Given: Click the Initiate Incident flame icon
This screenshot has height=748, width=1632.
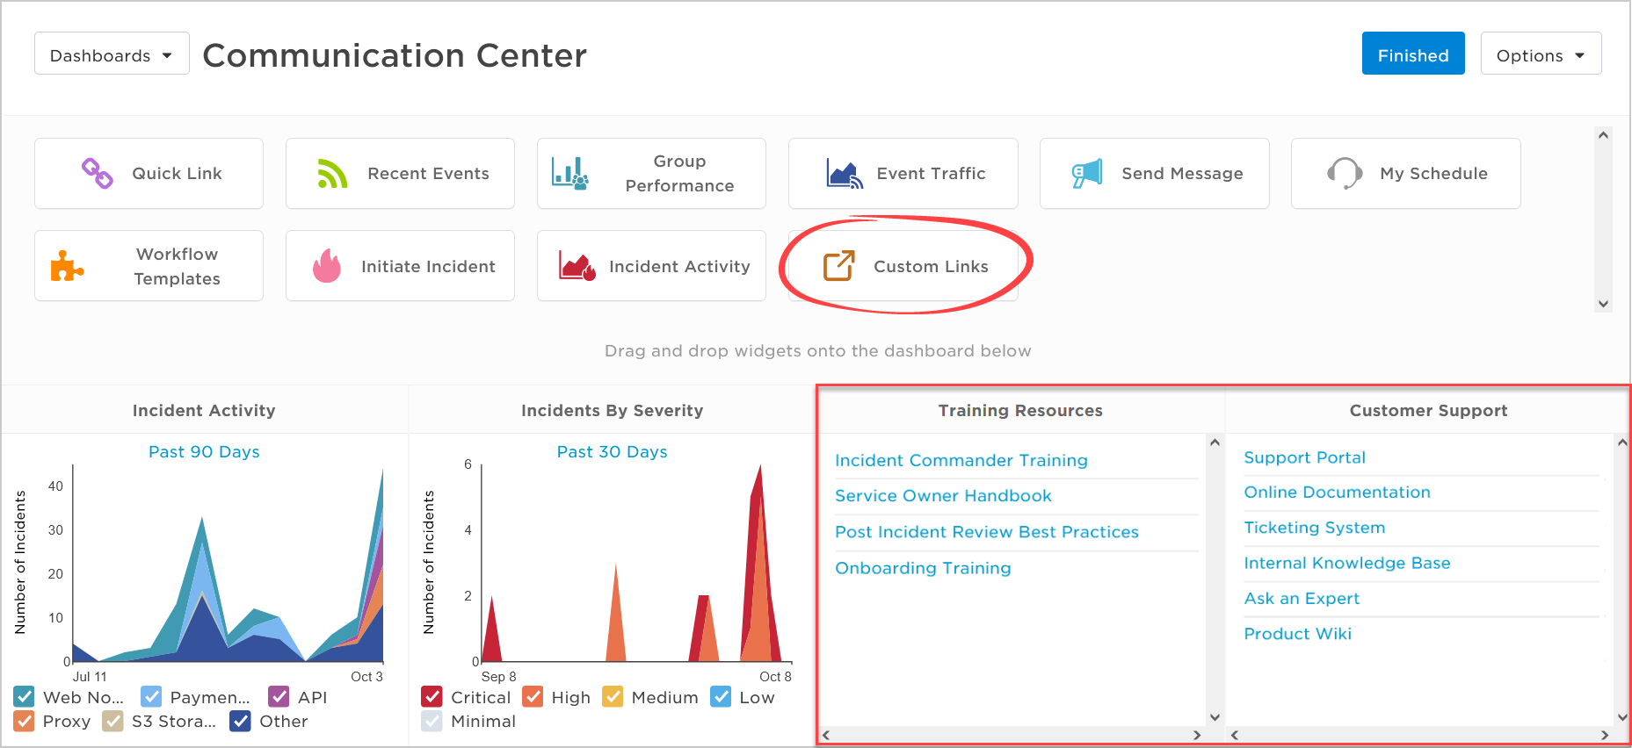Looking at the screenshot, I should [x=327, y=265].
